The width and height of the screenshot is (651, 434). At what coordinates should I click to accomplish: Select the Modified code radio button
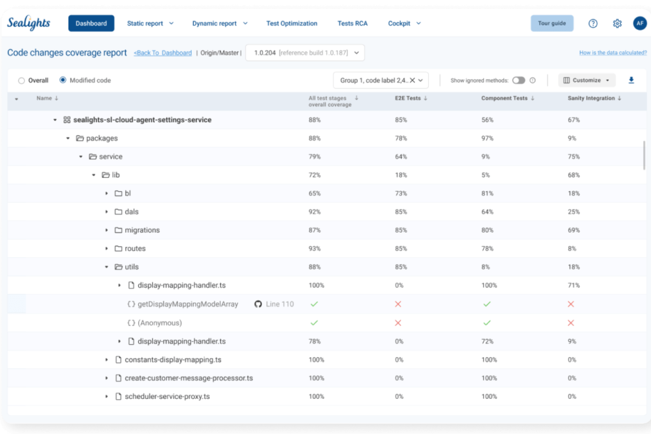click(x=62, y=80)
